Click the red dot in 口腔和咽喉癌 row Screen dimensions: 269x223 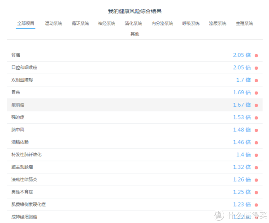click(256, 68)
